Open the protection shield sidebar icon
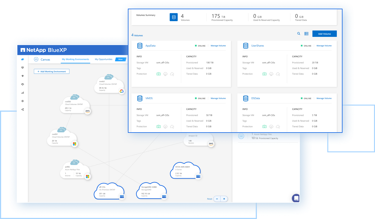Screen dimensions: 375x219 pyautogui.click(x=22, y=76)
